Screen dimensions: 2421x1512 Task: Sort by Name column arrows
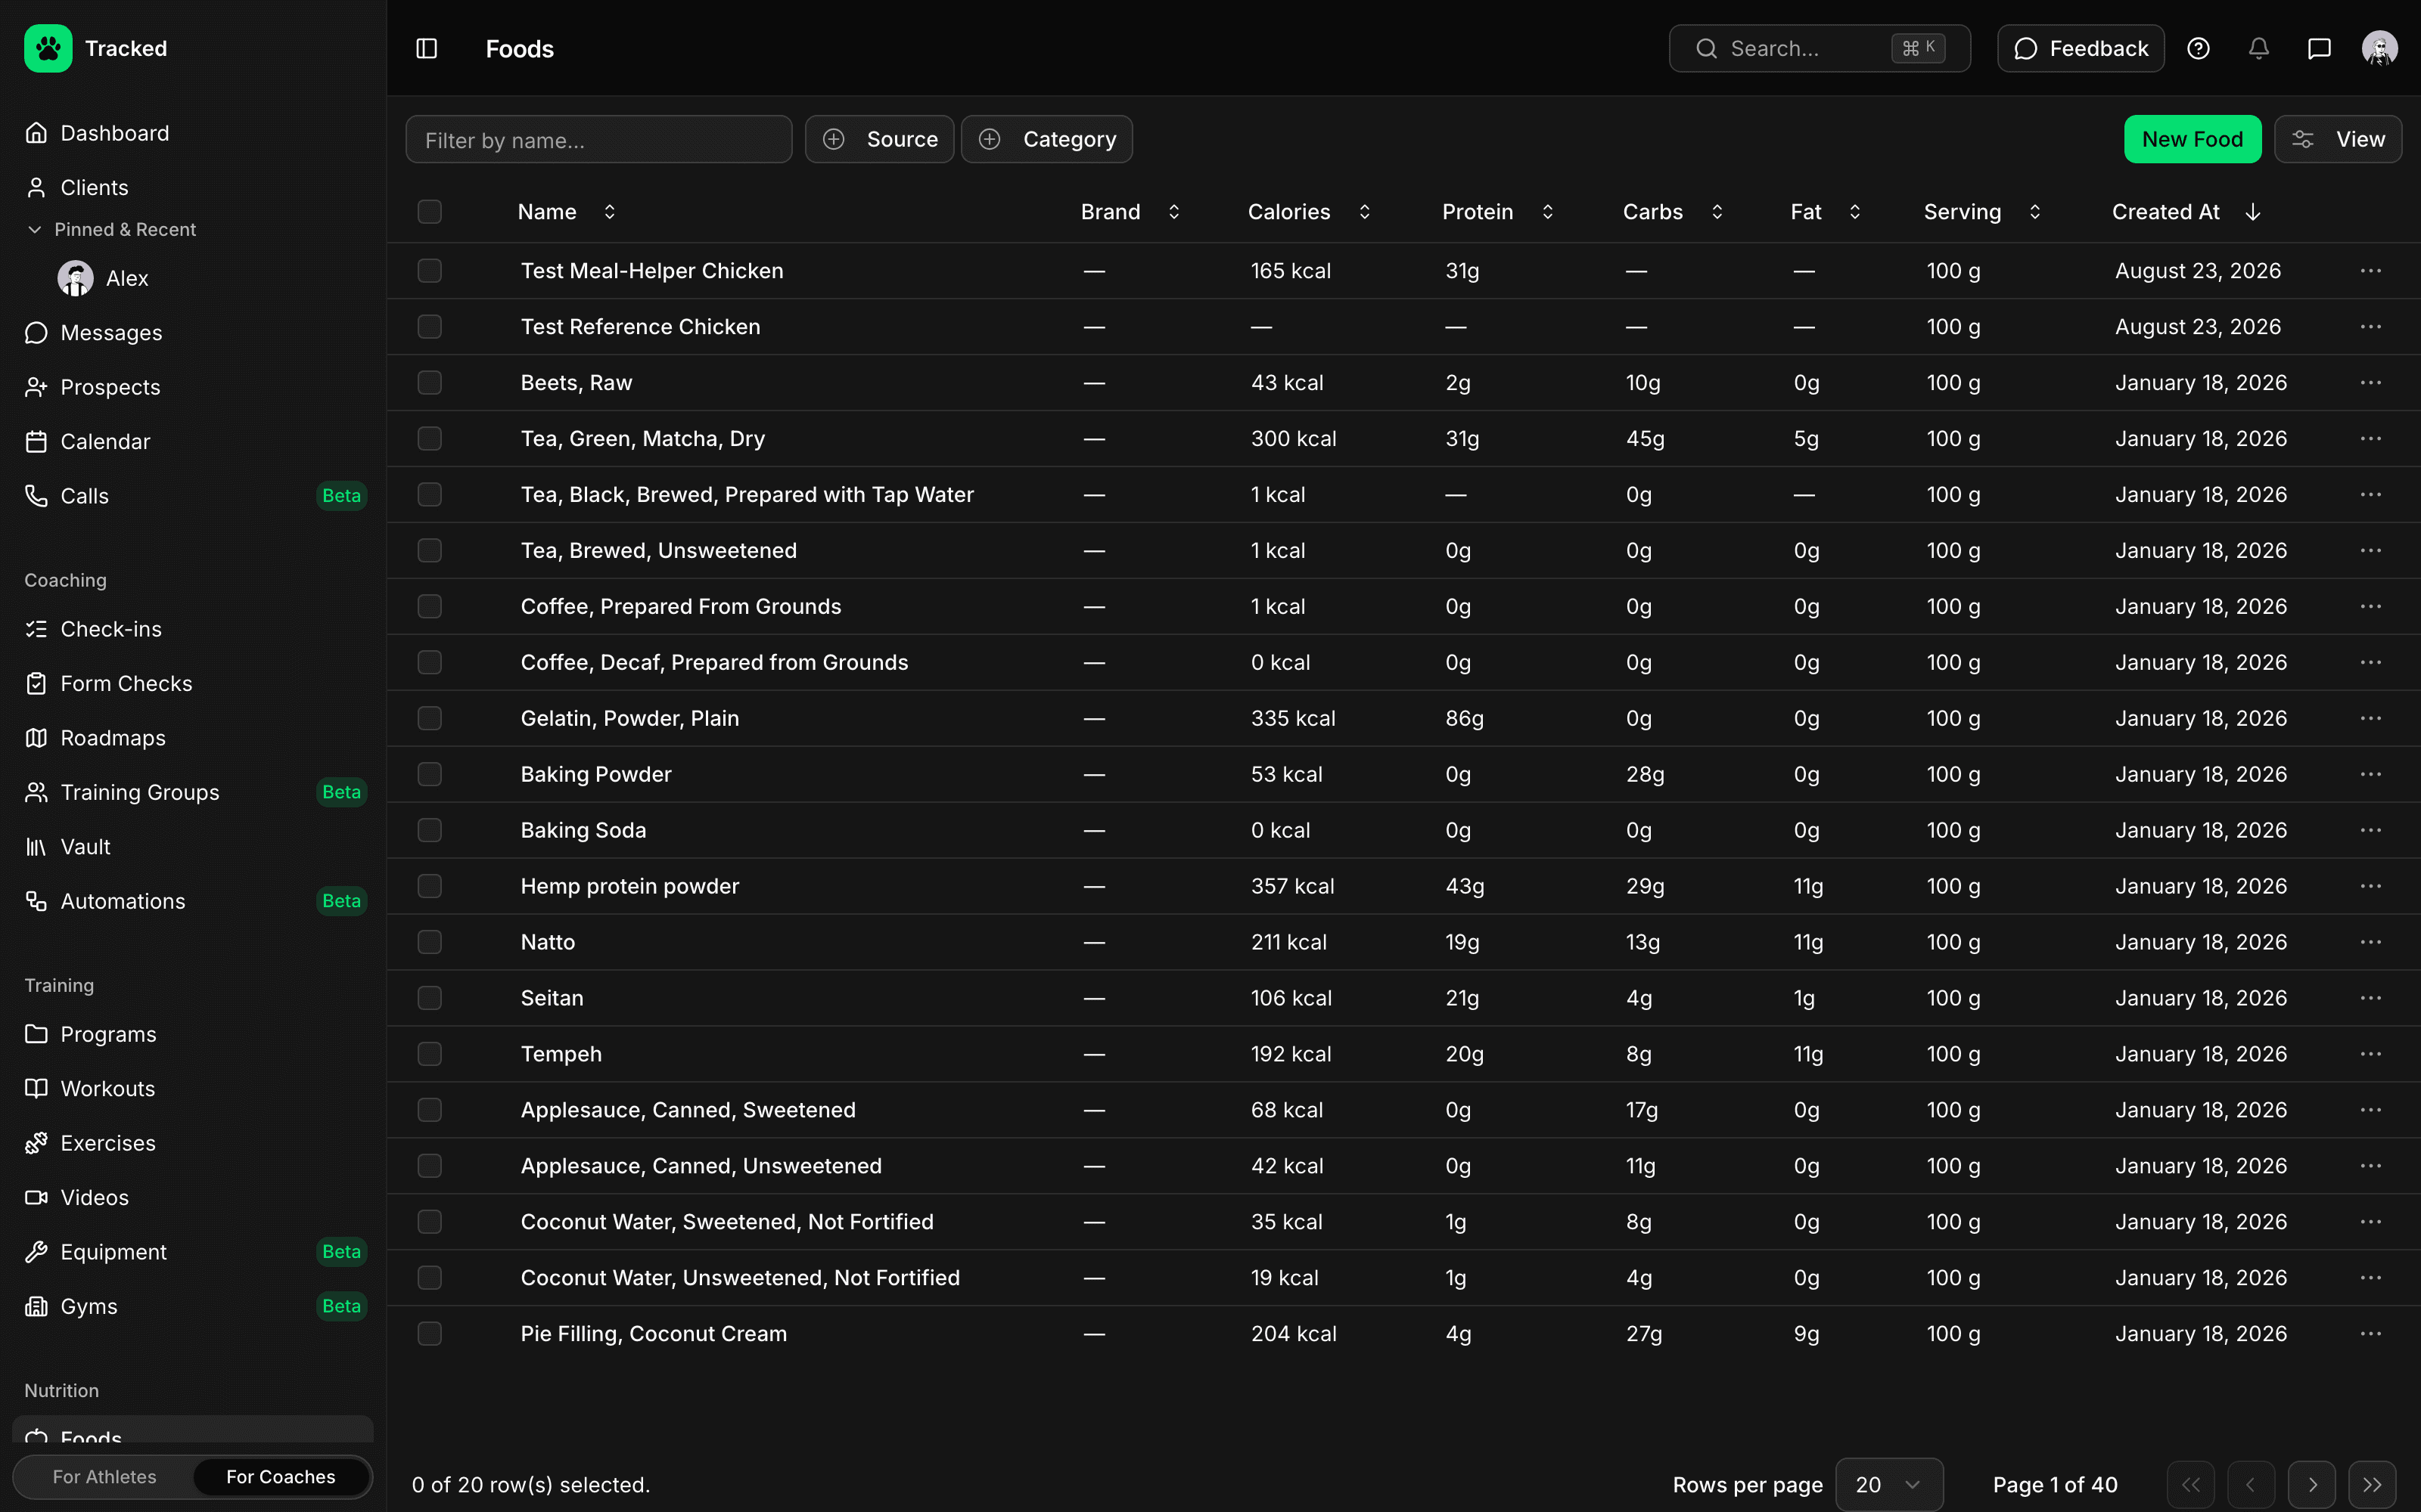[609, 212]
